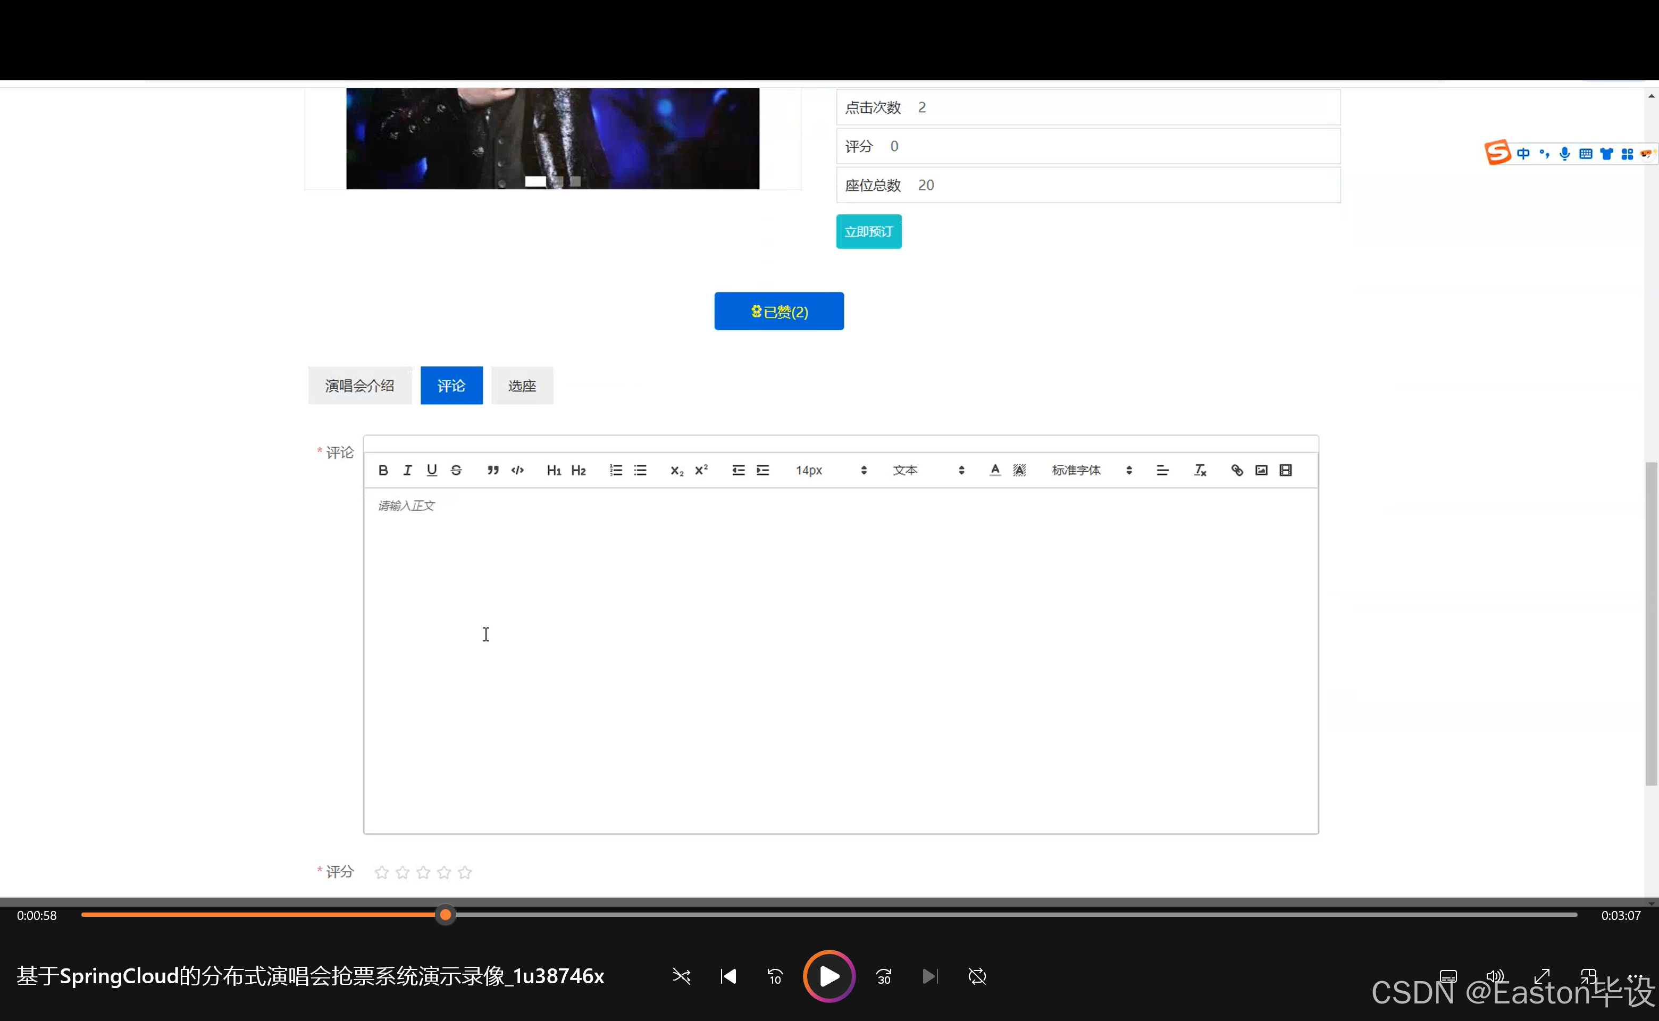Screen dimensions: 1659x1021
Task: Apply italic style in editor toolbar
Action: 407,470
